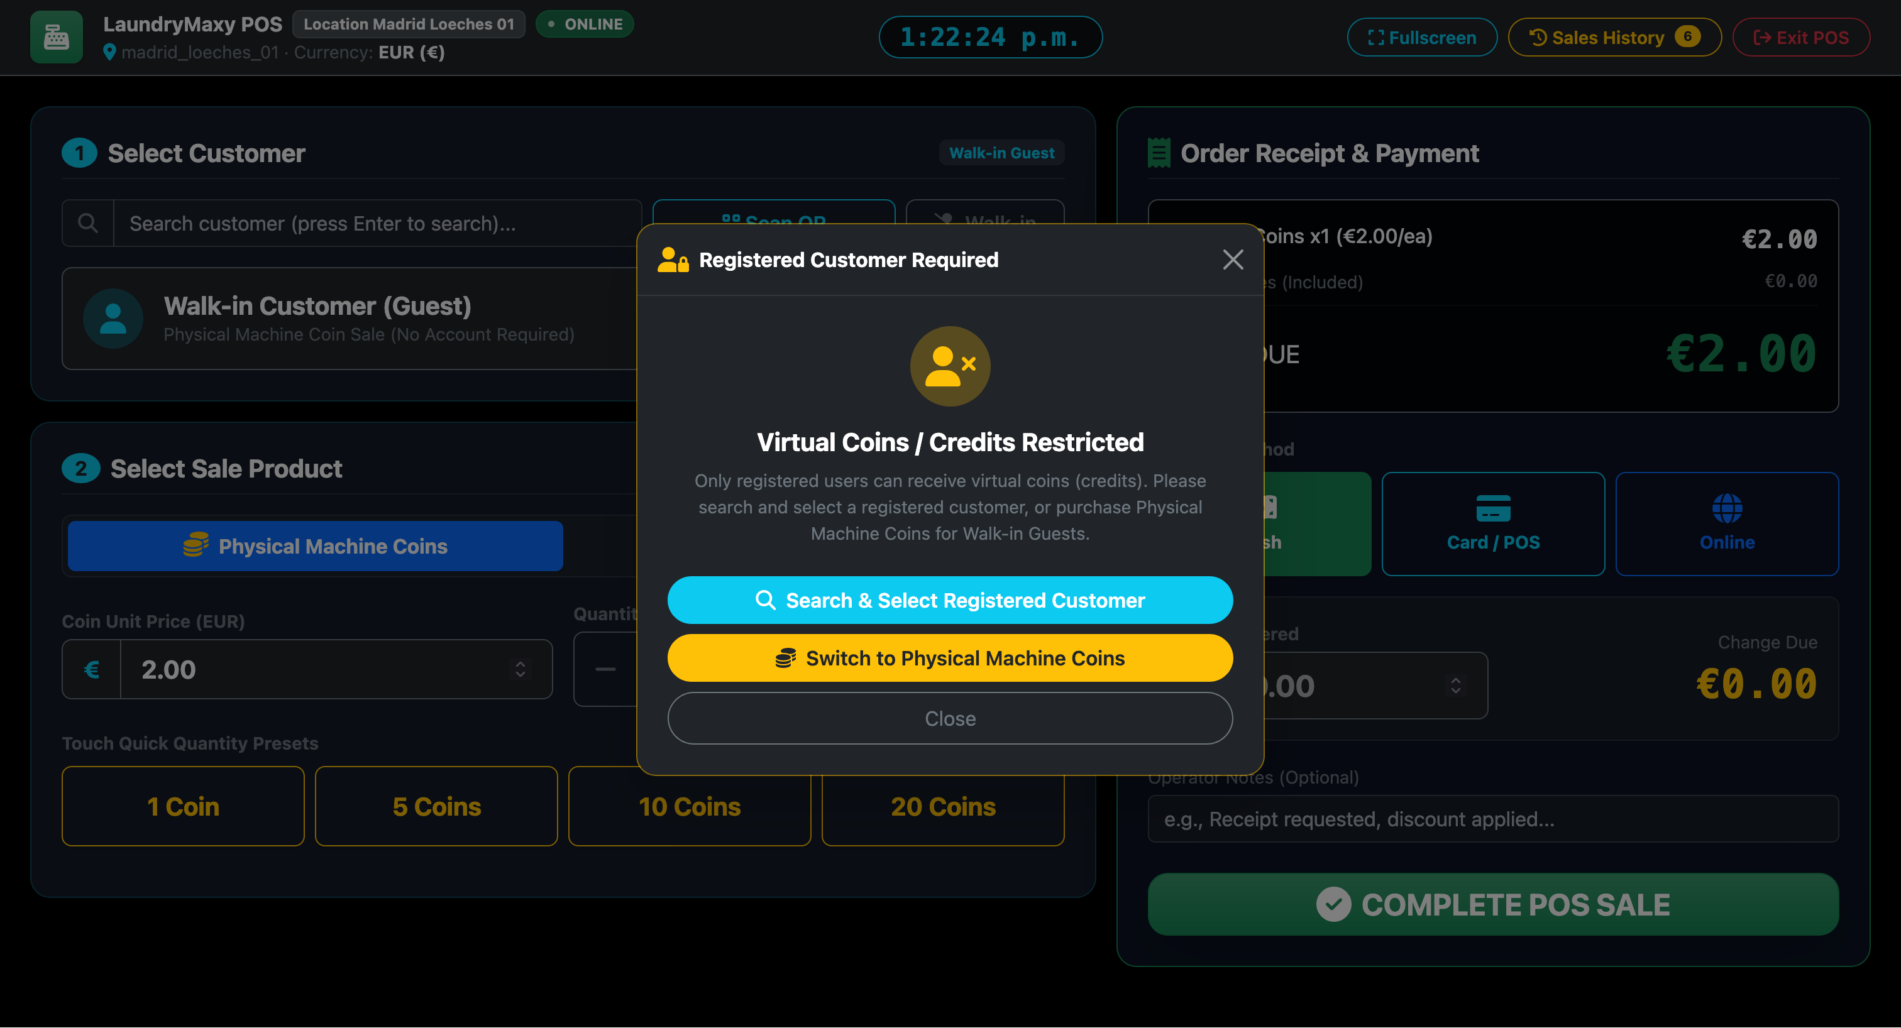Click the Walk-in Customer avatar icon

point(113,319)
